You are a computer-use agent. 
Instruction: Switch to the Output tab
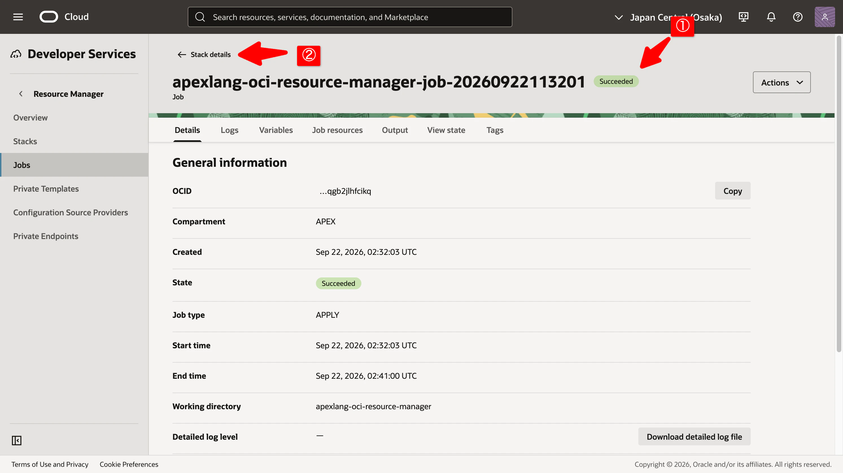[x=395, y=130]
